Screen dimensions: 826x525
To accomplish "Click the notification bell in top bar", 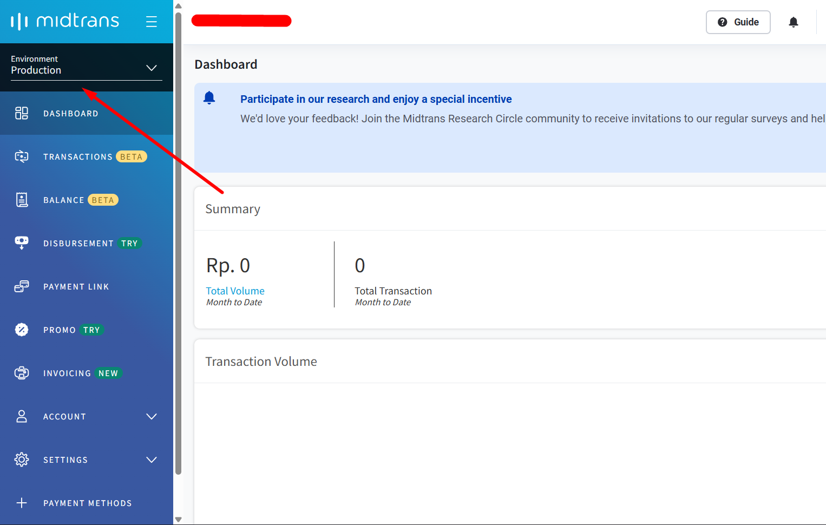I will tap(793, 22).
